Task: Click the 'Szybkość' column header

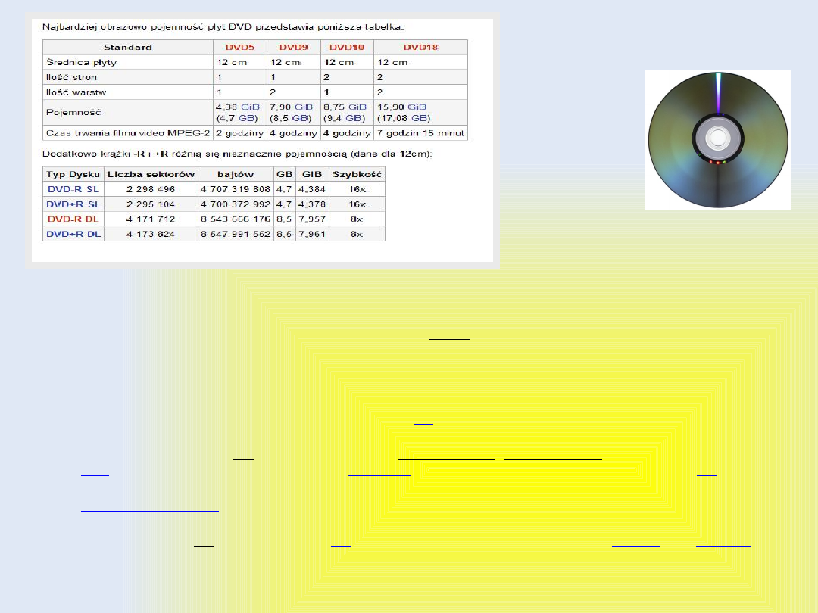Action: 356,174
